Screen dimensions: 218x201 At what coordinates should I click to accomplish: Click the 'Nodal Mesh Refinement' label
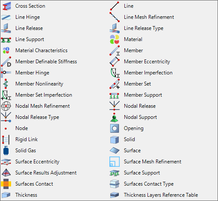pos(42,106)
